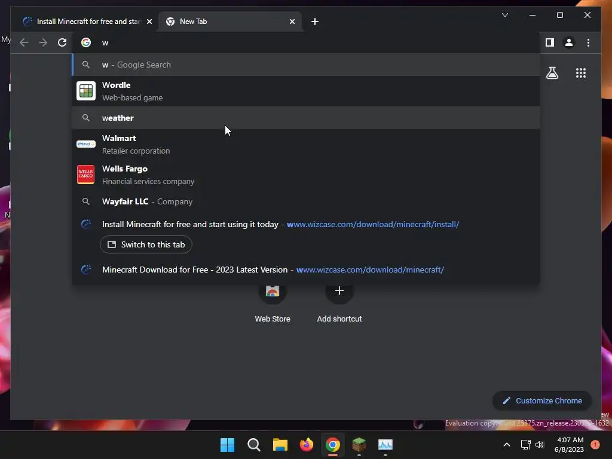612x459 pixels.
Task: Open Minecraft from the taskbar
Action: pos(359,445)
